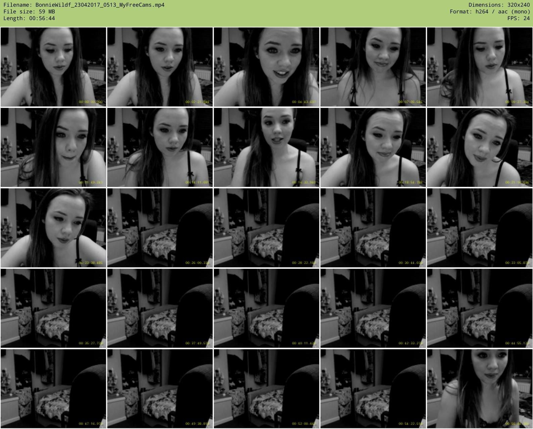The width and height of the screenshot is (533, 429).
Task: Click the frame timestamped 00:09:27
Action: 480,67
